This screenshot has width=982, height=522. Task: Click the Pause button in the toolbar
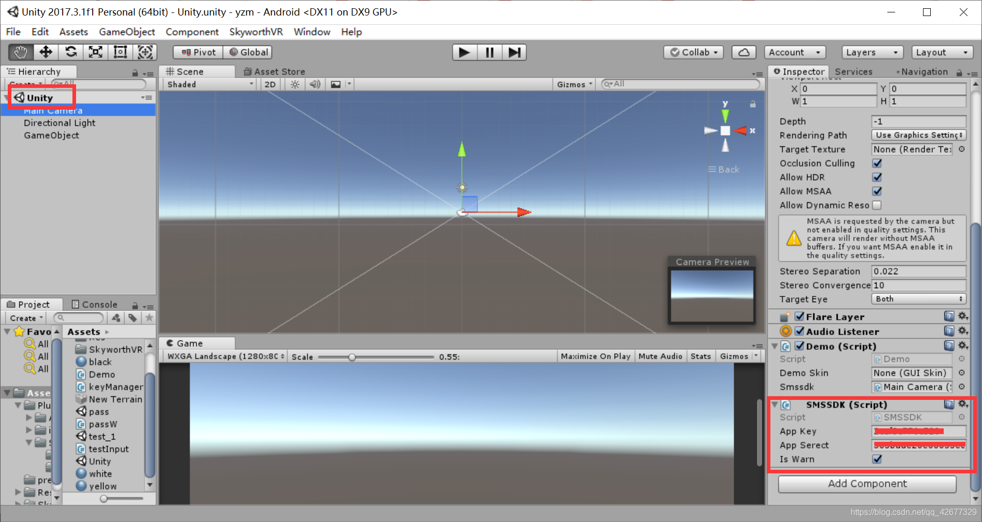coord(489,52)
